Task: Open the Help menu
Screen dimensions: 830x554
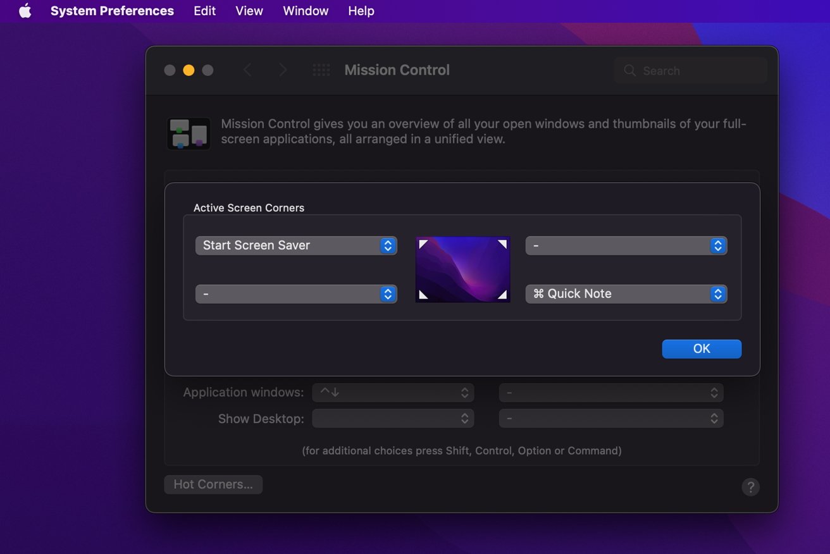Action: [x=361, y=11]
